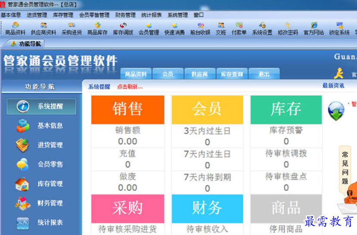
Task: Open the 统计报表 menu
Action: [151, 15]
